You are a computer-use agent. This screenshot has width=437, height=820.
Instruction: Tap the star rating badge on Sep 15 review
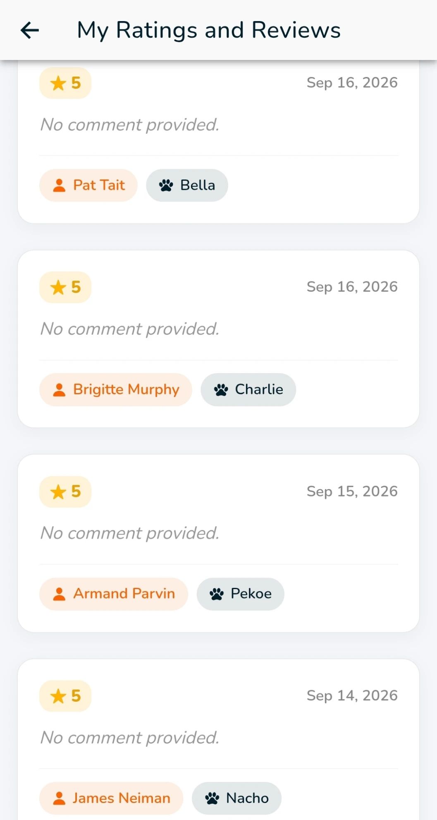[65, 492]
